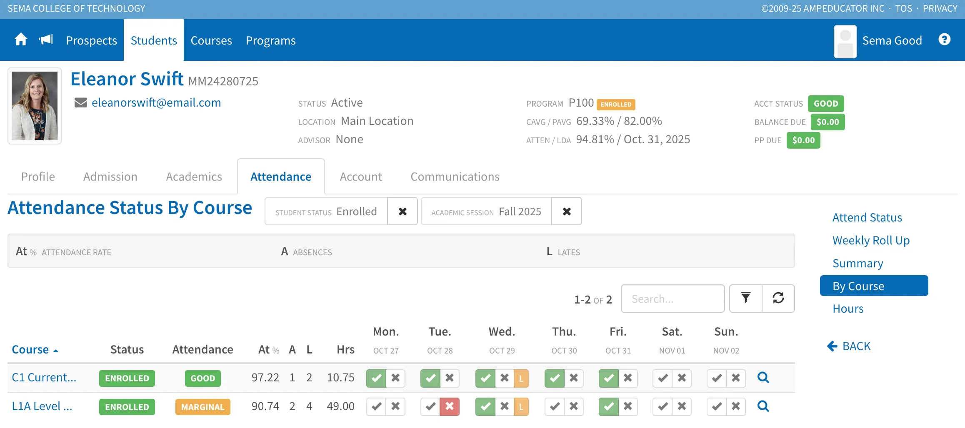The width and height of the screenshot is (965, 428).
Task: Open Prospects in the top navigation
Action: pyautogui.click(x=92, y=40)
